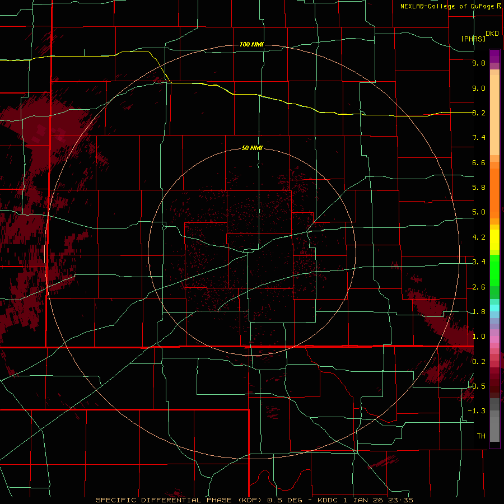Select the 1.8 scale value
This screenshot has height=504, width=504.
click(479, 312)
